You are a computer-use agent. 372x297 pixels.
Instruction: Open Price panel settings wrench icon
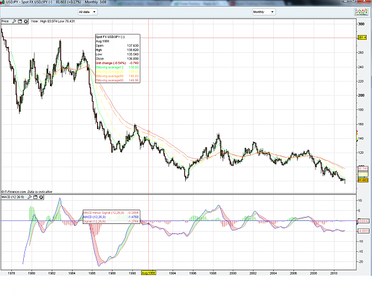tap(14, 21)
